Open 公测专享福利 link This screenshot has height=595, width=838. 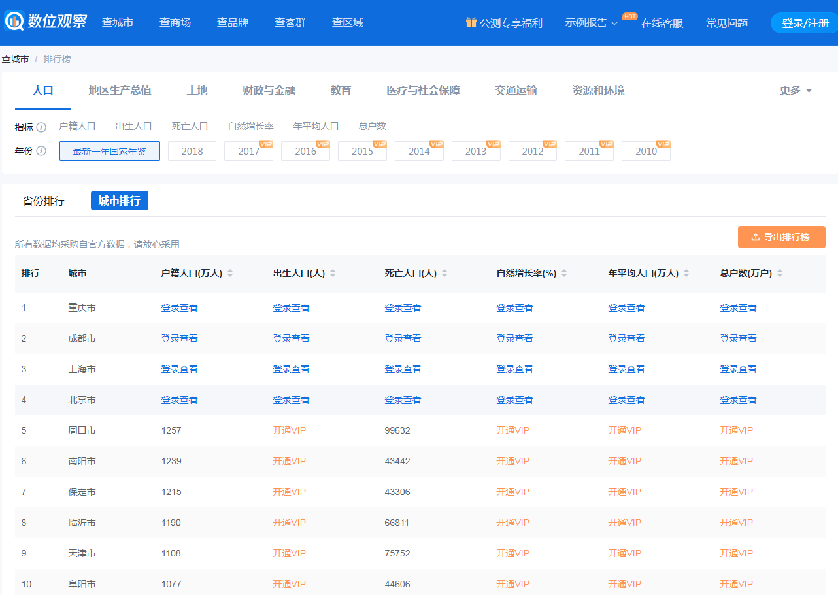511,23
